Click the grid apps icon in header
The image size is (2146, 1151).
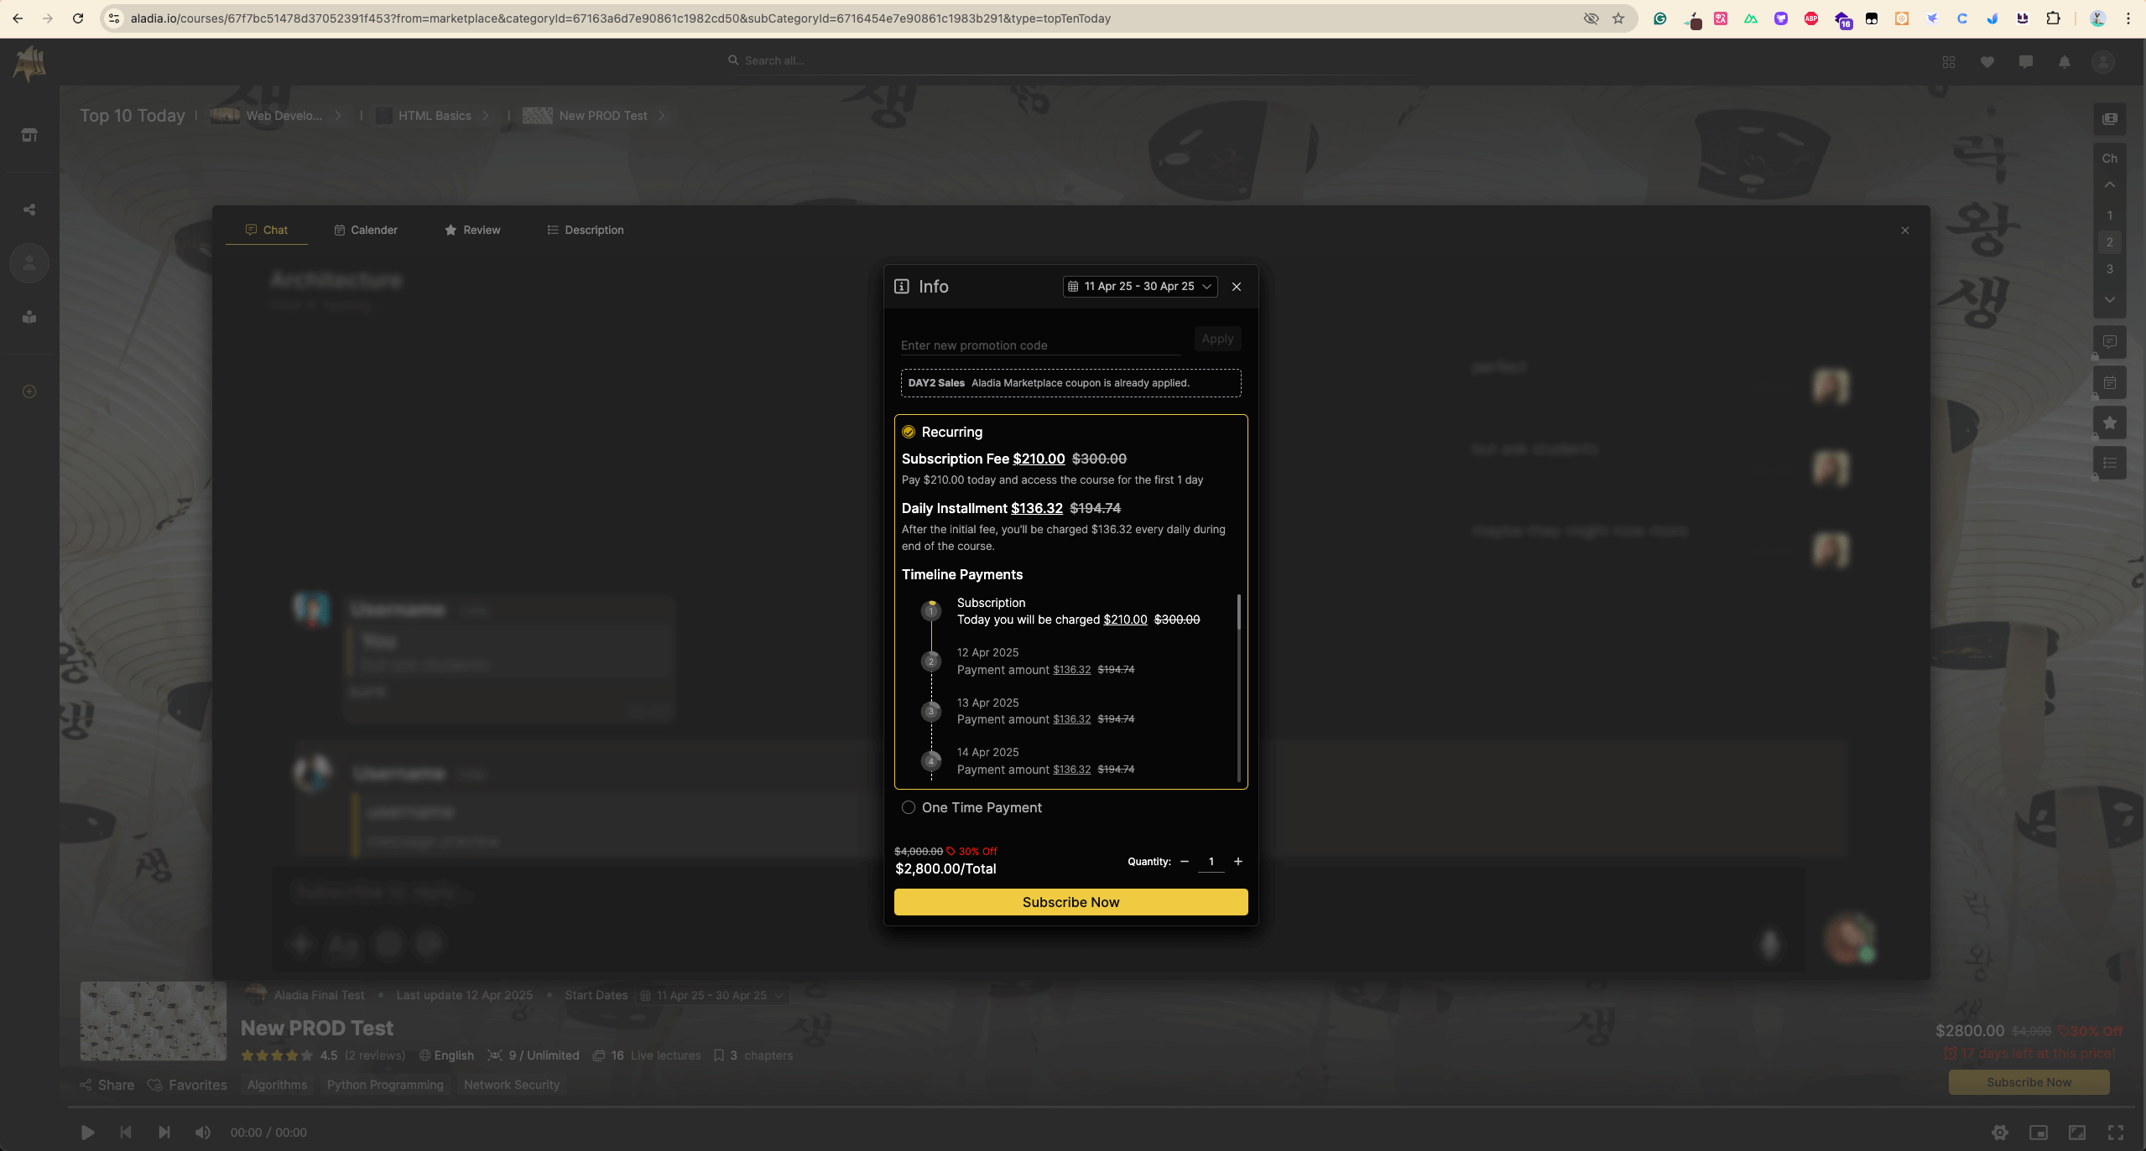pos(1948,61)
